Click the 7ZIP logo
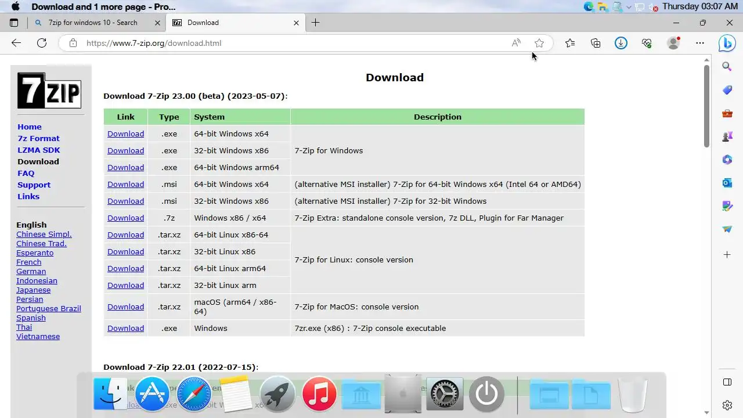The width and height of the screenshot is (743, 418). pyautogui.click(x=49, y=91)
